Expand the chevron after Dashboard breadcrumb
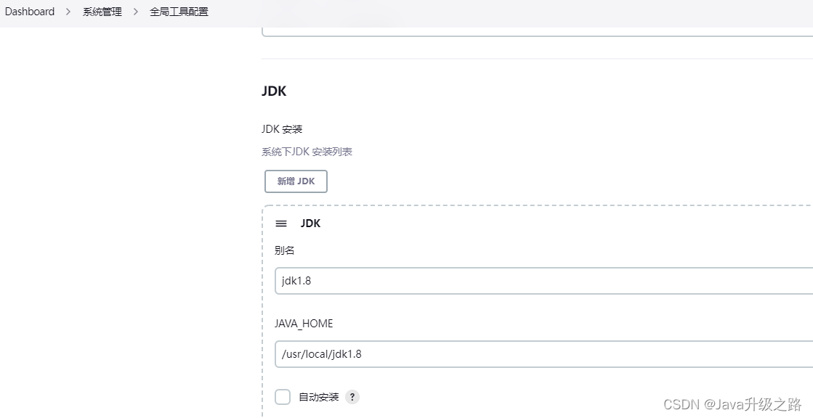The width and height of the screenshot is (813, 418). pos(68,12)
